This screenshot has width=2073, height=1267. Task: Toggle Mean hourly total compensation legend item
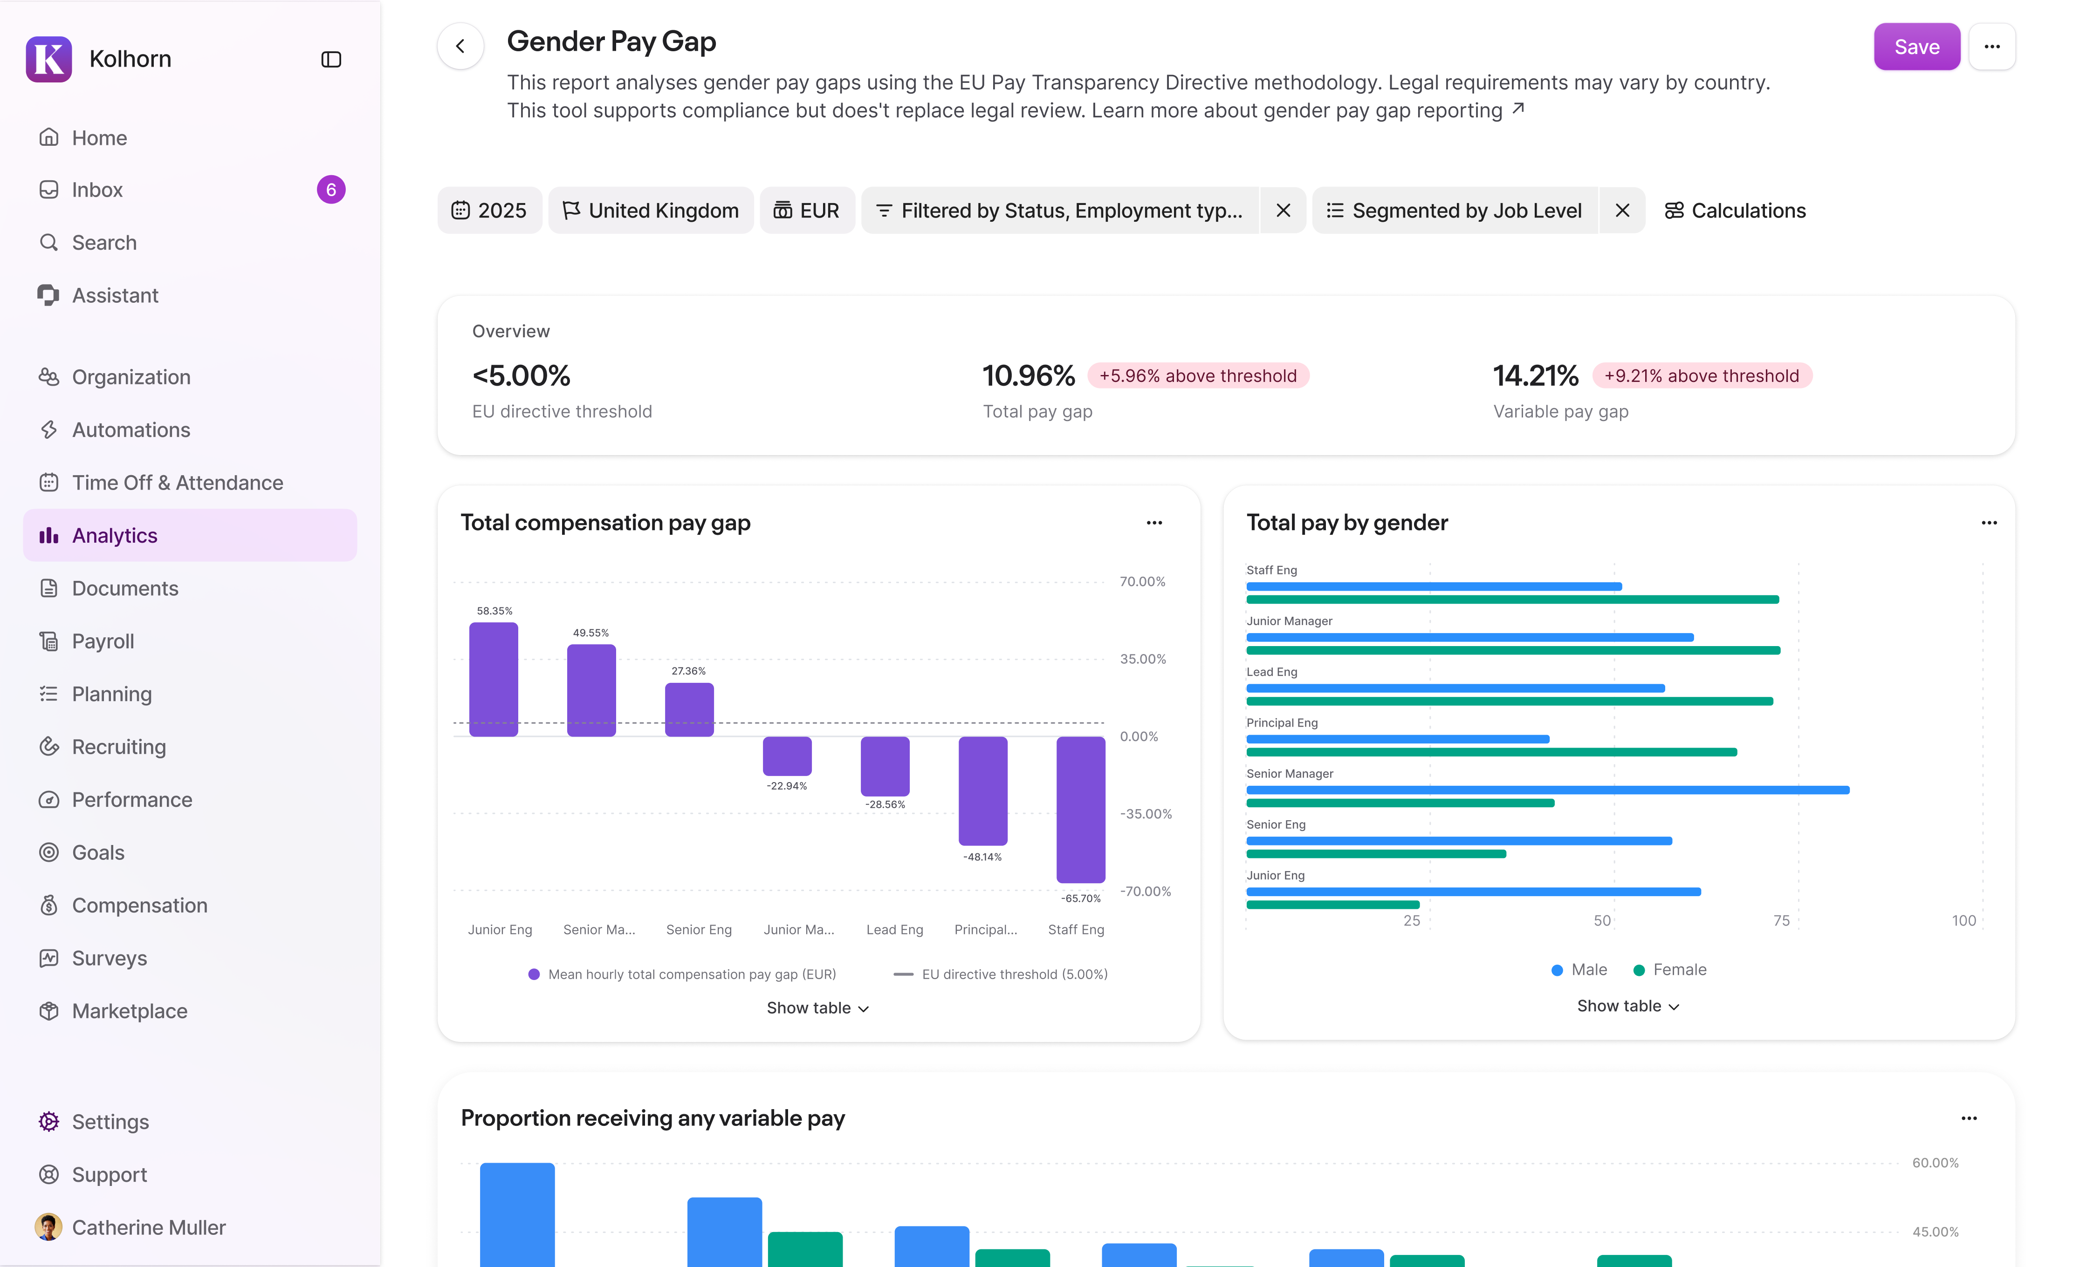click(682, 974)
